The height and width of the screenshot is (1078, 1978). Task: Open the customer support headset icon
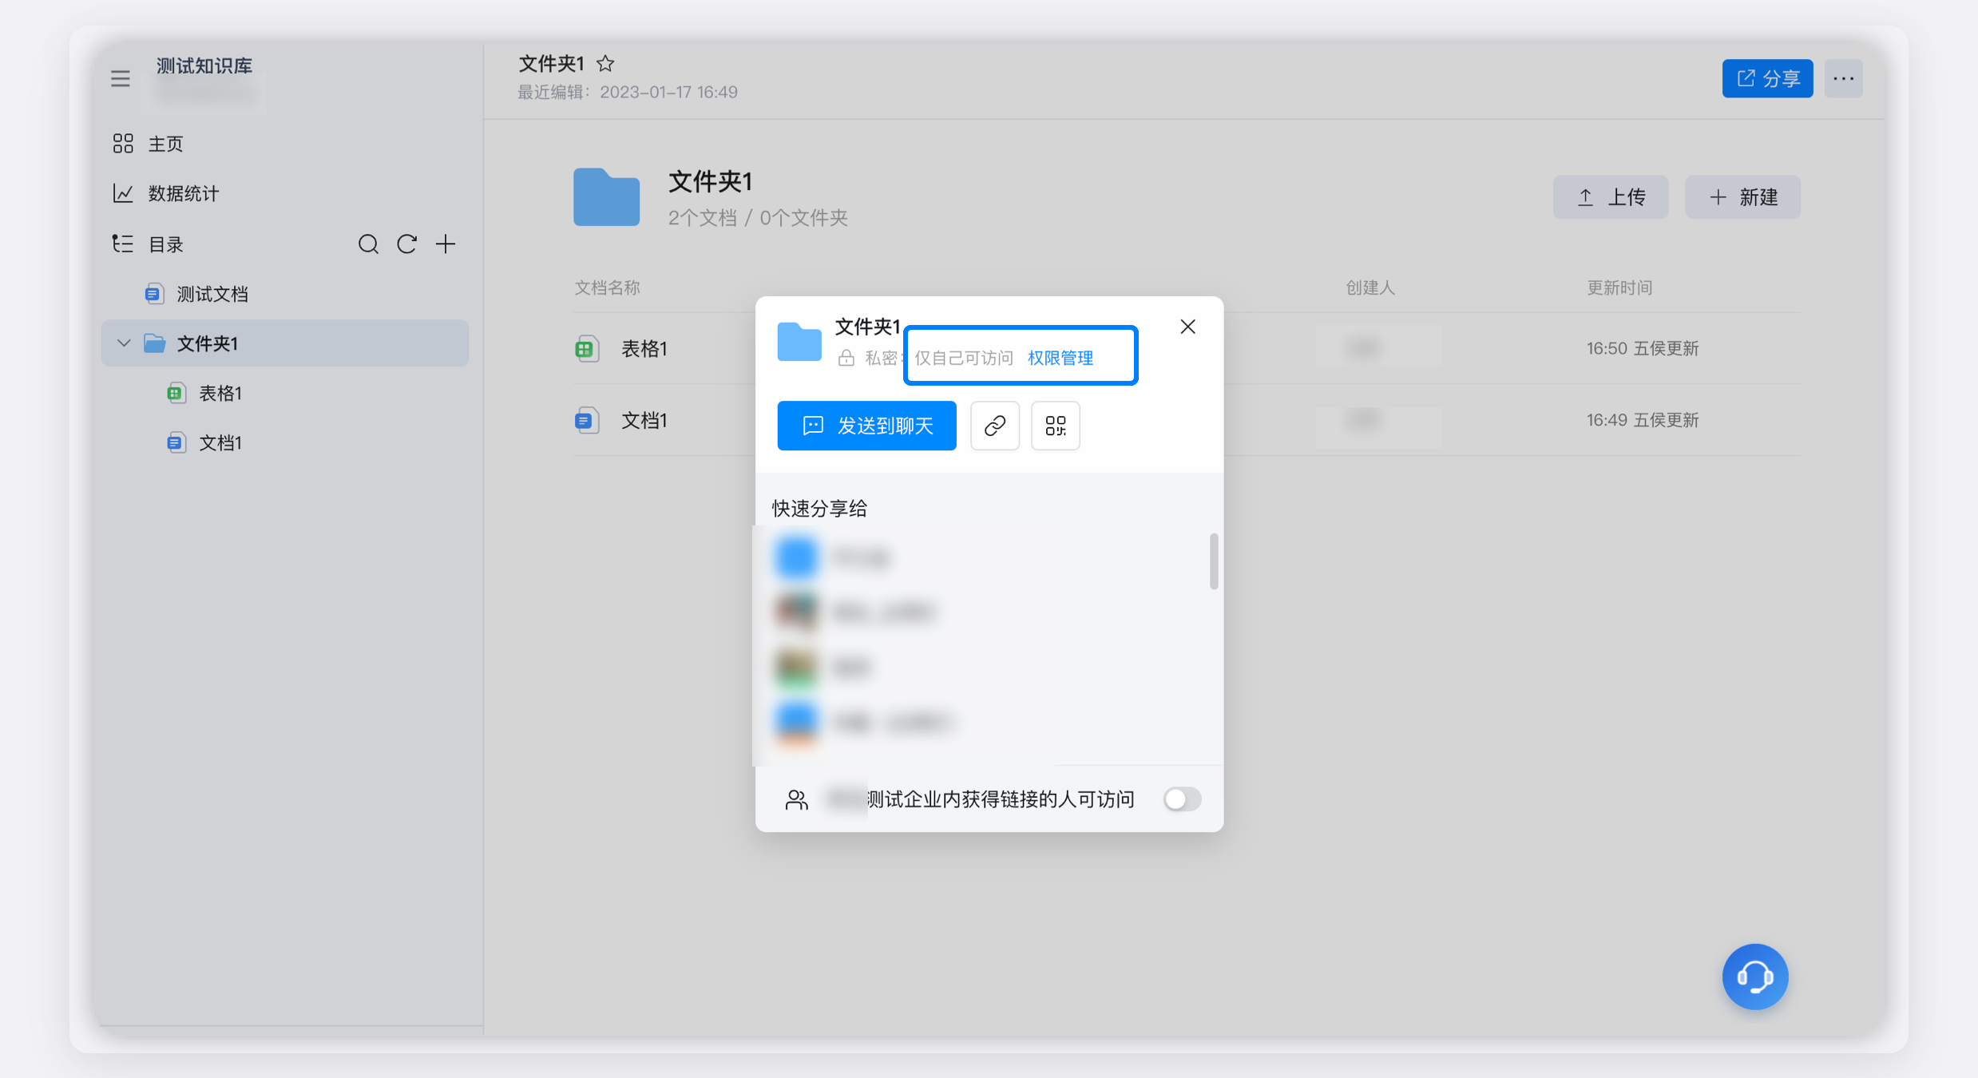pyautogui.click(x=1754, y=976)
